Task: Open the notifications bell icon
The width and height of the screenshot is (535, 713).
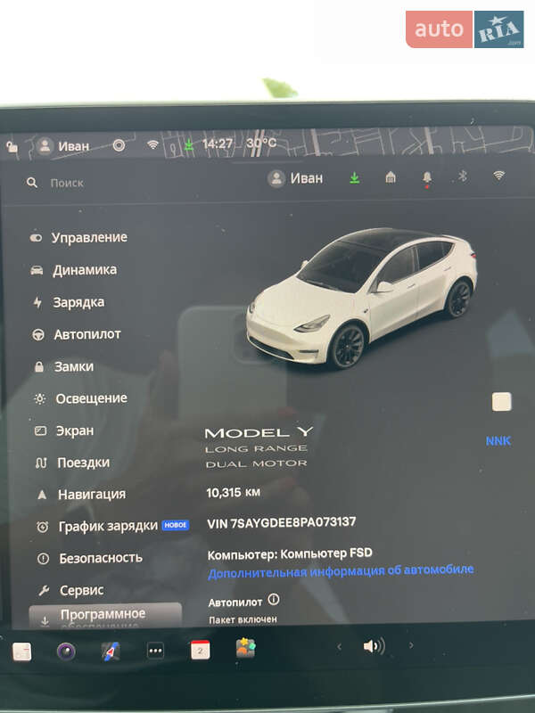Action: coord(427,177)
